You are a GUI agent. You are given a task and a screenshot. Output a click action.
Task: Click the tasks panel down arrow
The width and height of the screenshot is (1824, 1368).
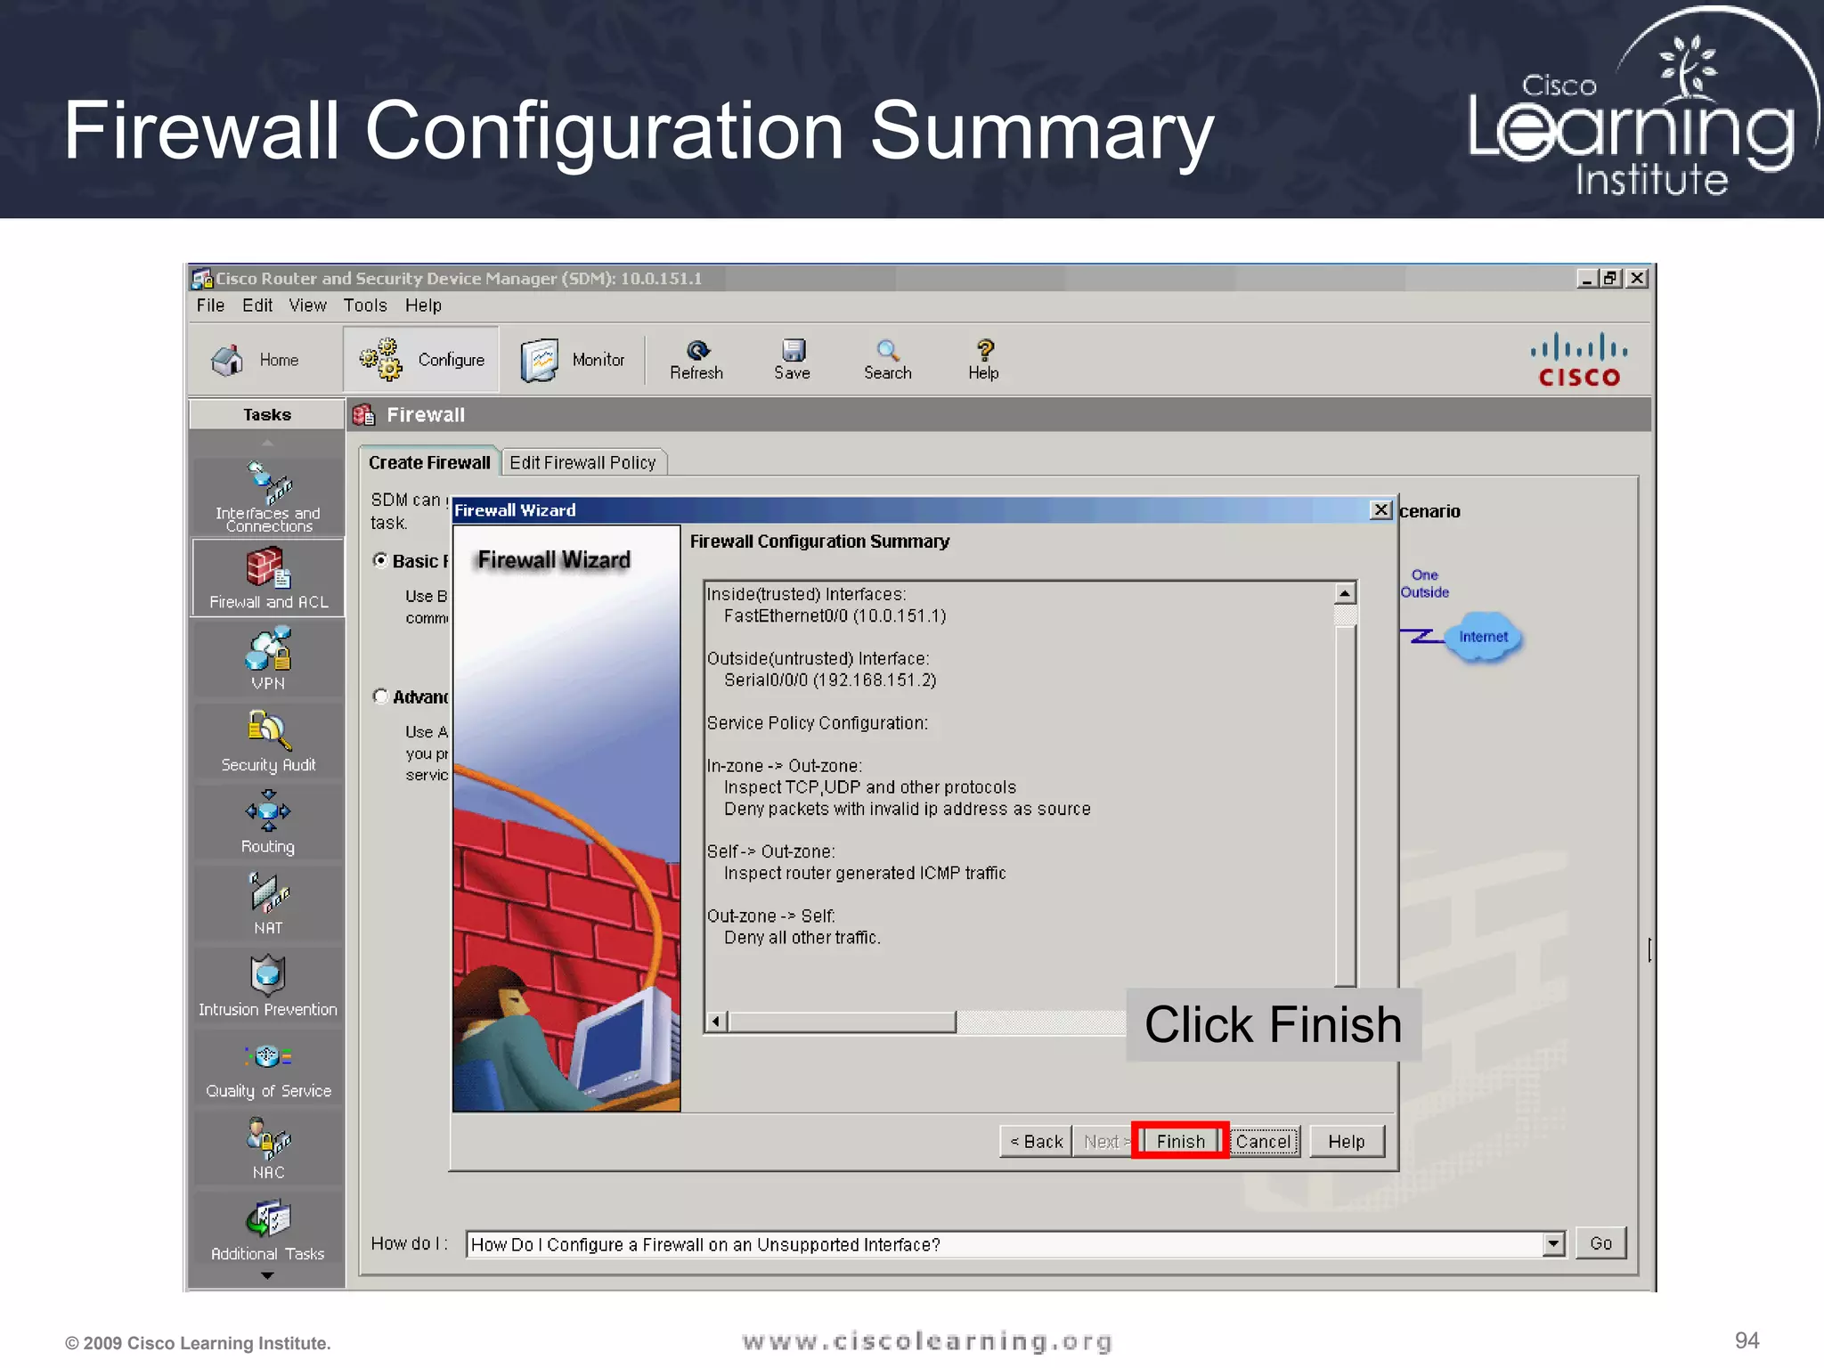267,1276
